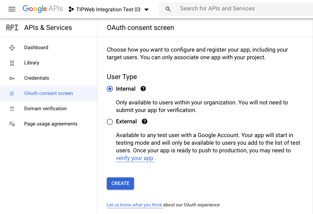Screen dimensions: 313x214
Task: Click the Library icon in sidebar
Action: click(x=12, y=63)
